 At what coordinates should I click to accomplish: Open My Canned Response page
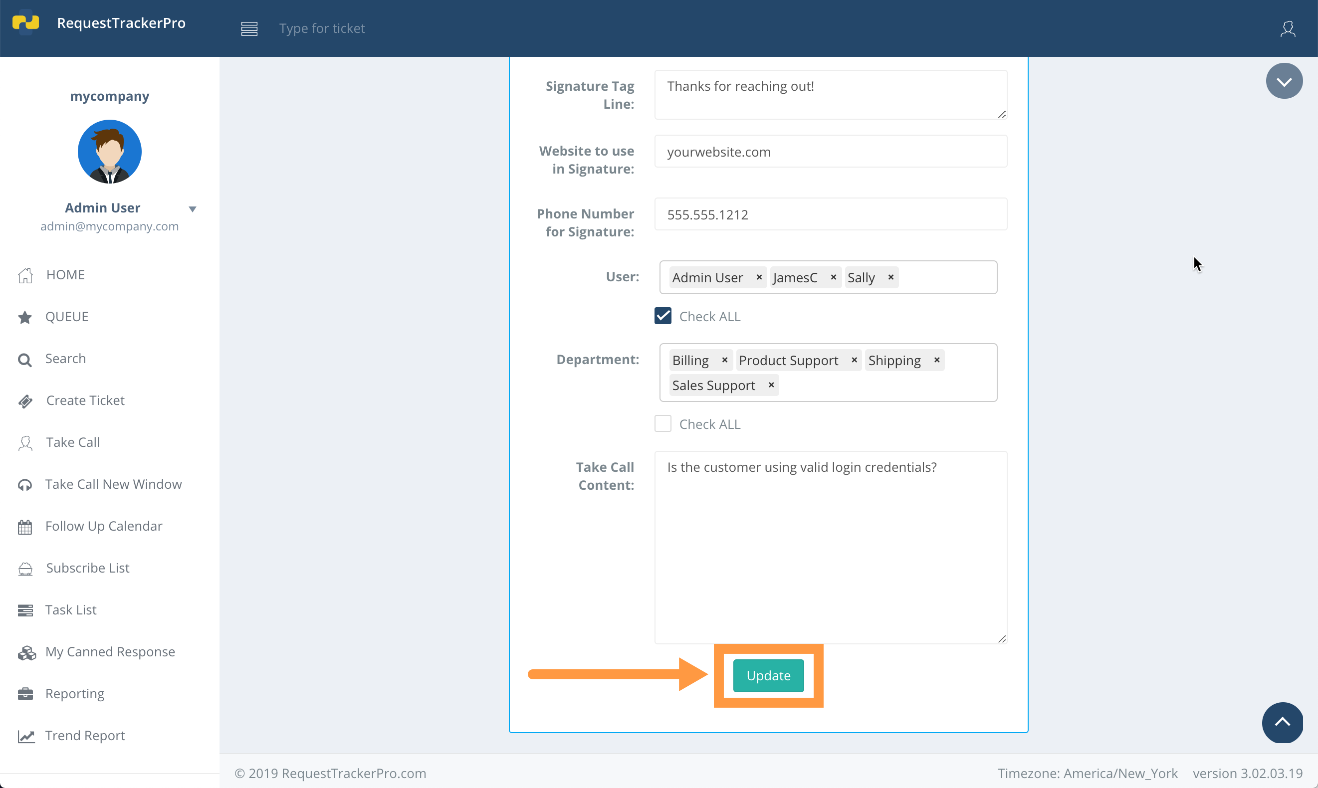click(x=109, y=651)
